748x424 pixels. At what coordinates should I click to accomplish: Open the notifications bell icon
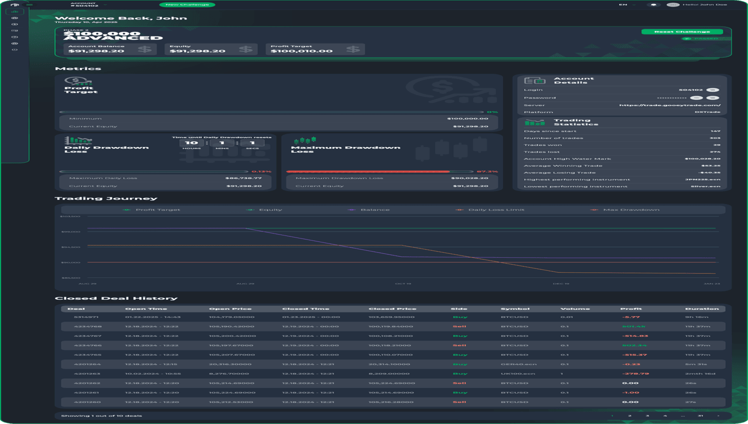653,4
